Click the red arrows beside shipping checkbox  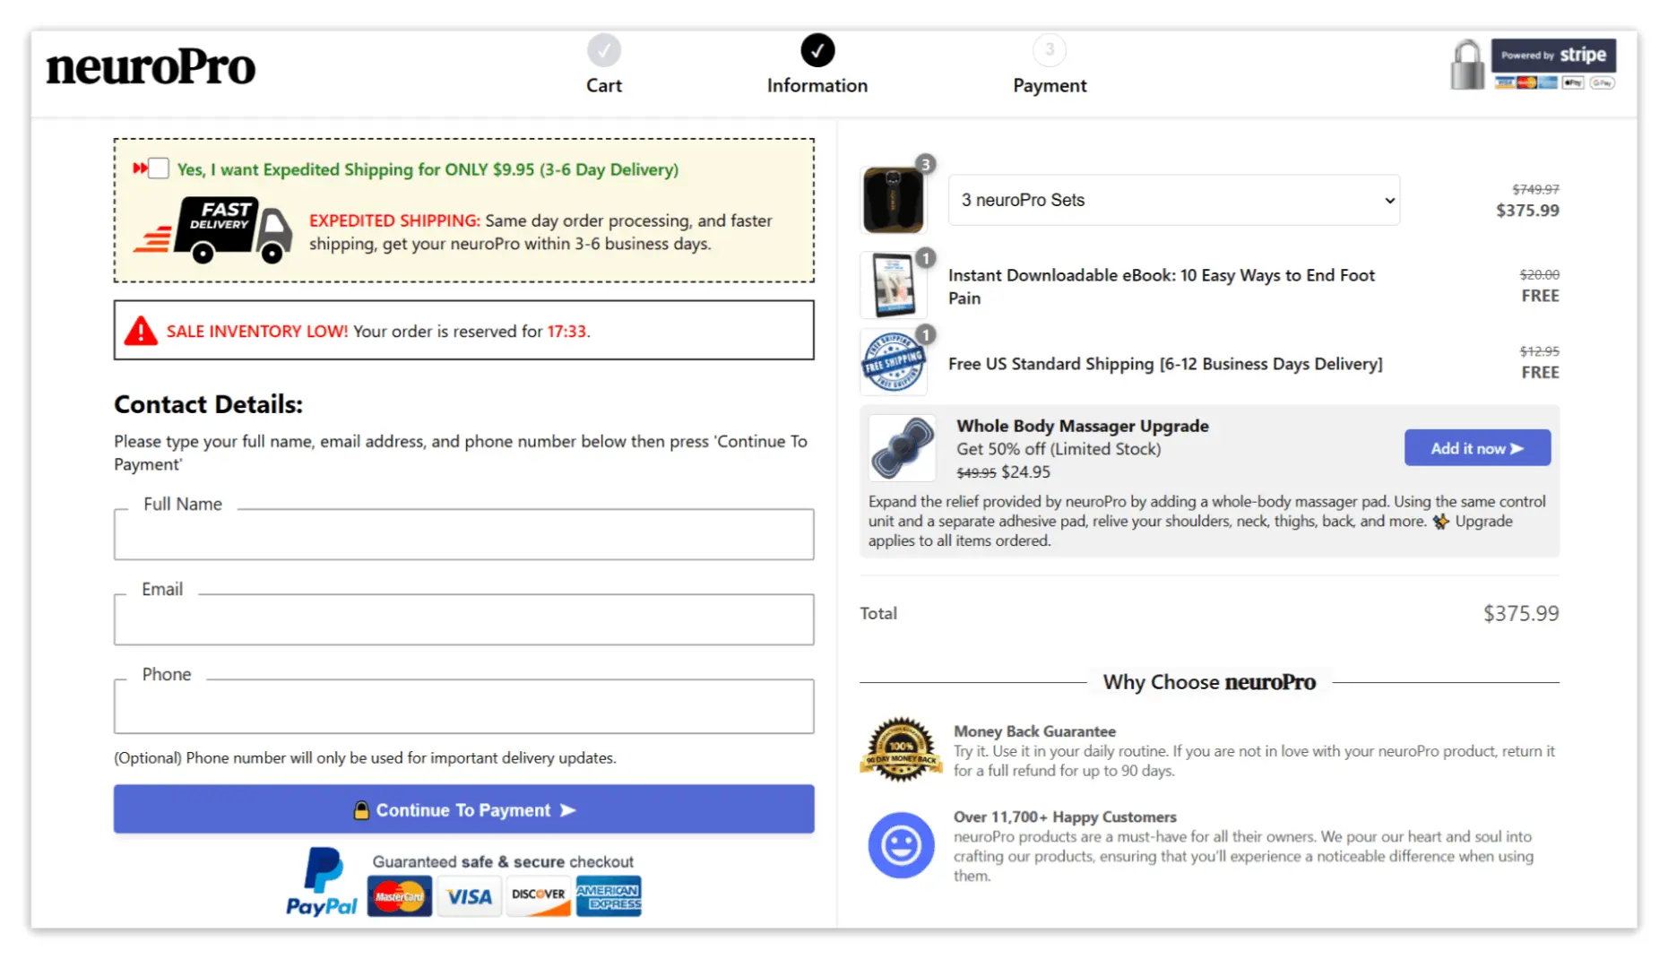140,168
